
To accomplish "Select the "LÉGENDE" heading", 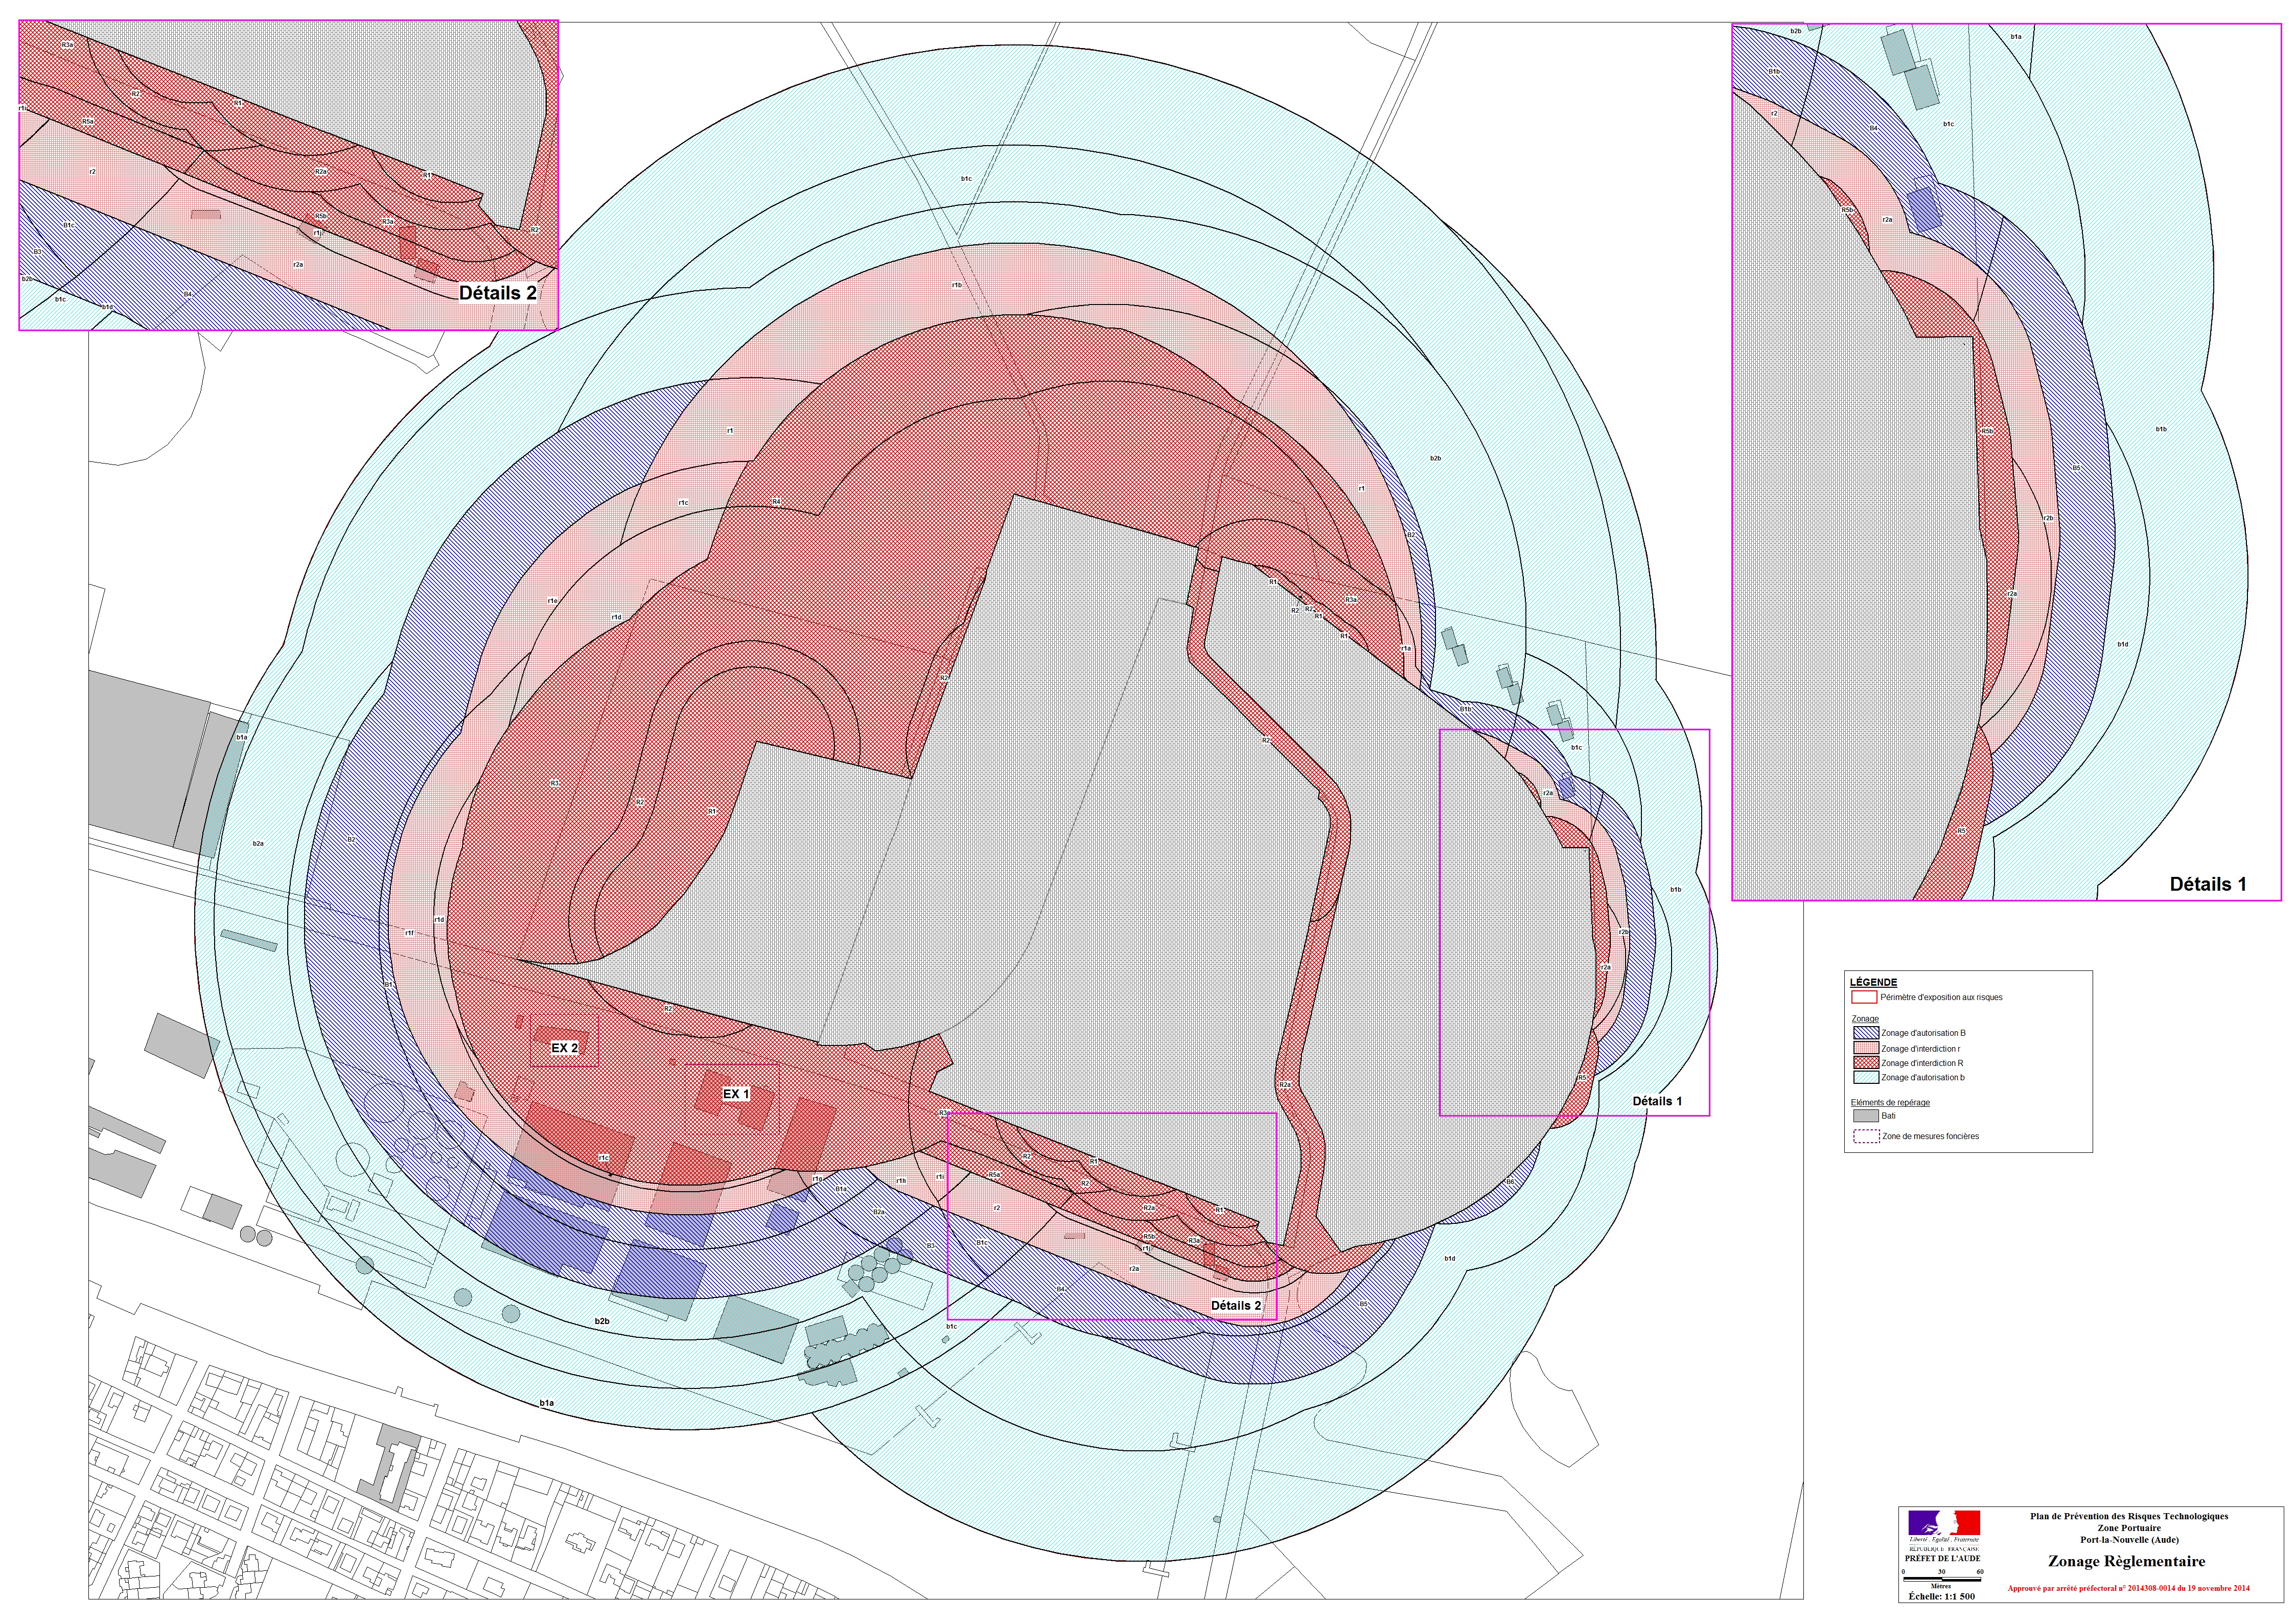I will tap(1874, 983).
